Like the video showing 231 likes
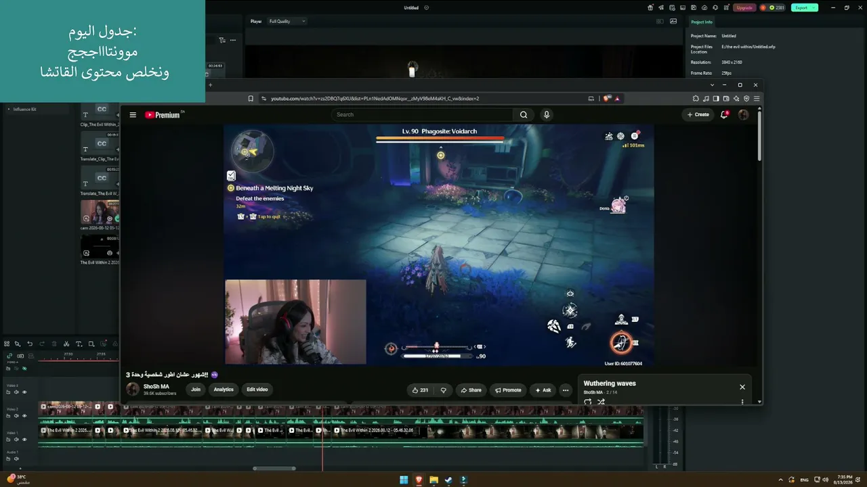Viewport: 867px width, 487px height. 421,390
